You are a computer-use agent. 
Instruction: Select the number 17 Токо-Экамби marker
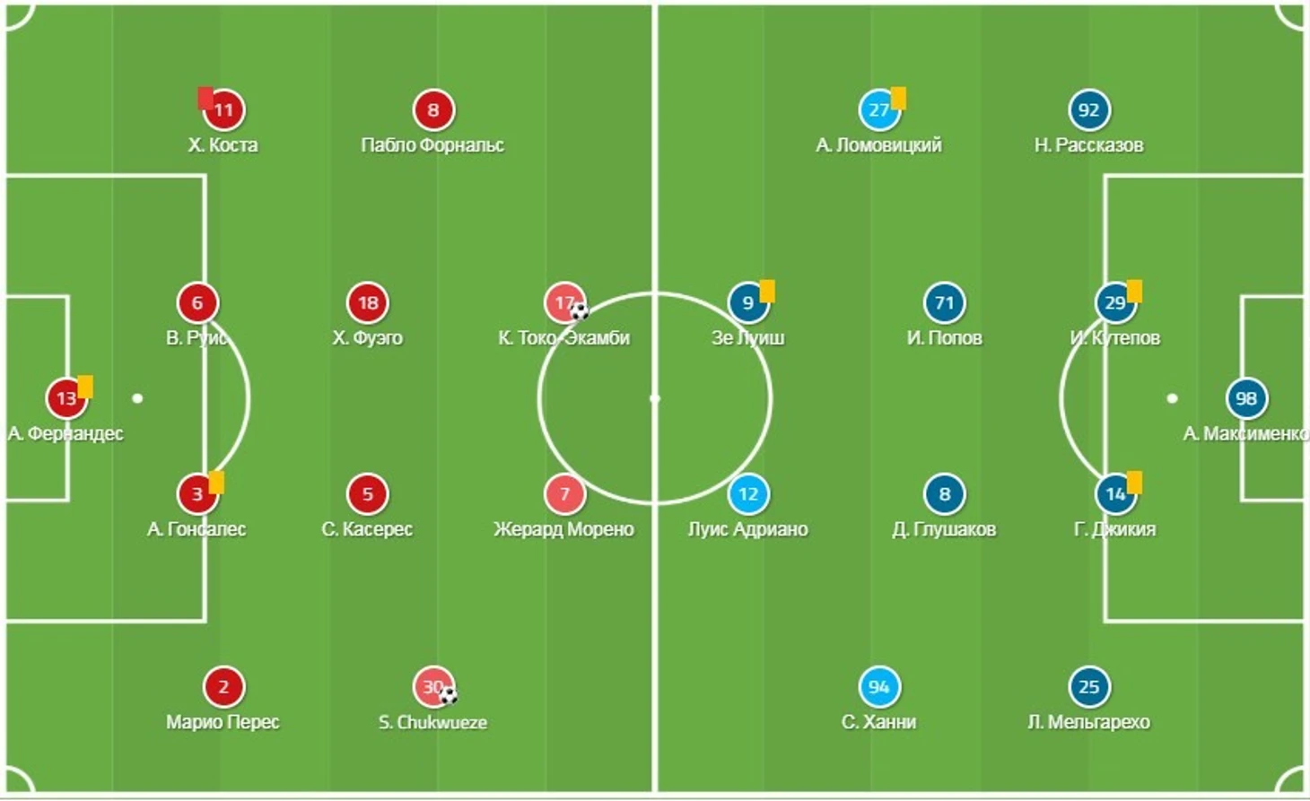(x=564, y=303)
